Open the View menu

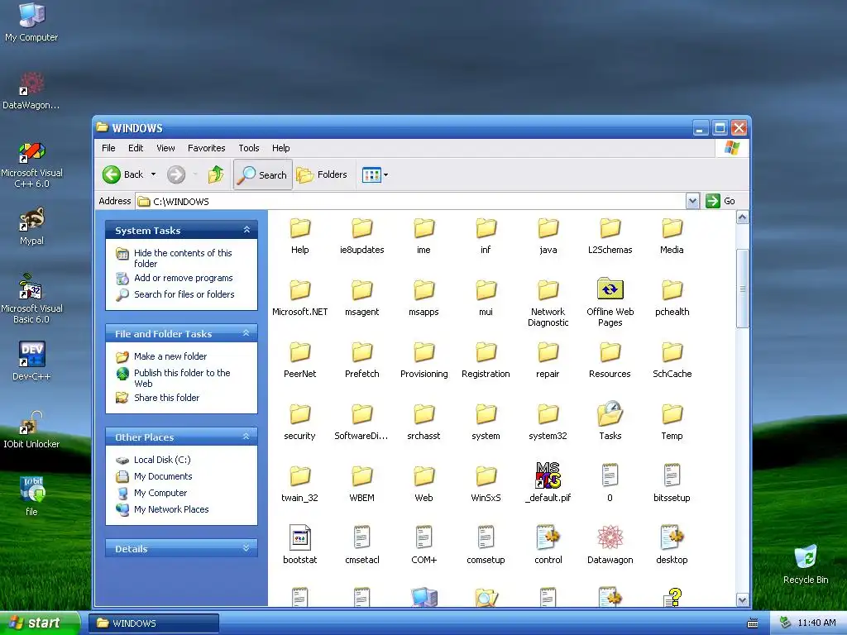pyautogui.click(x=165, y=148)
